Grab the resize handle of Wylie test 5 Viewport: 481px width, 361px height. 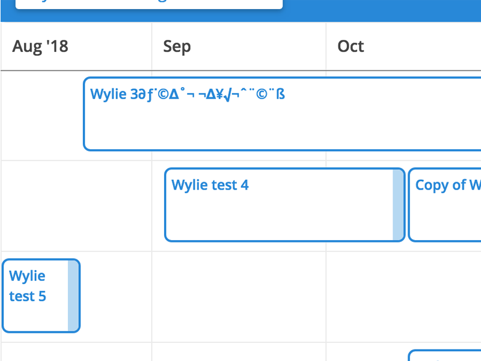(73, 295)
